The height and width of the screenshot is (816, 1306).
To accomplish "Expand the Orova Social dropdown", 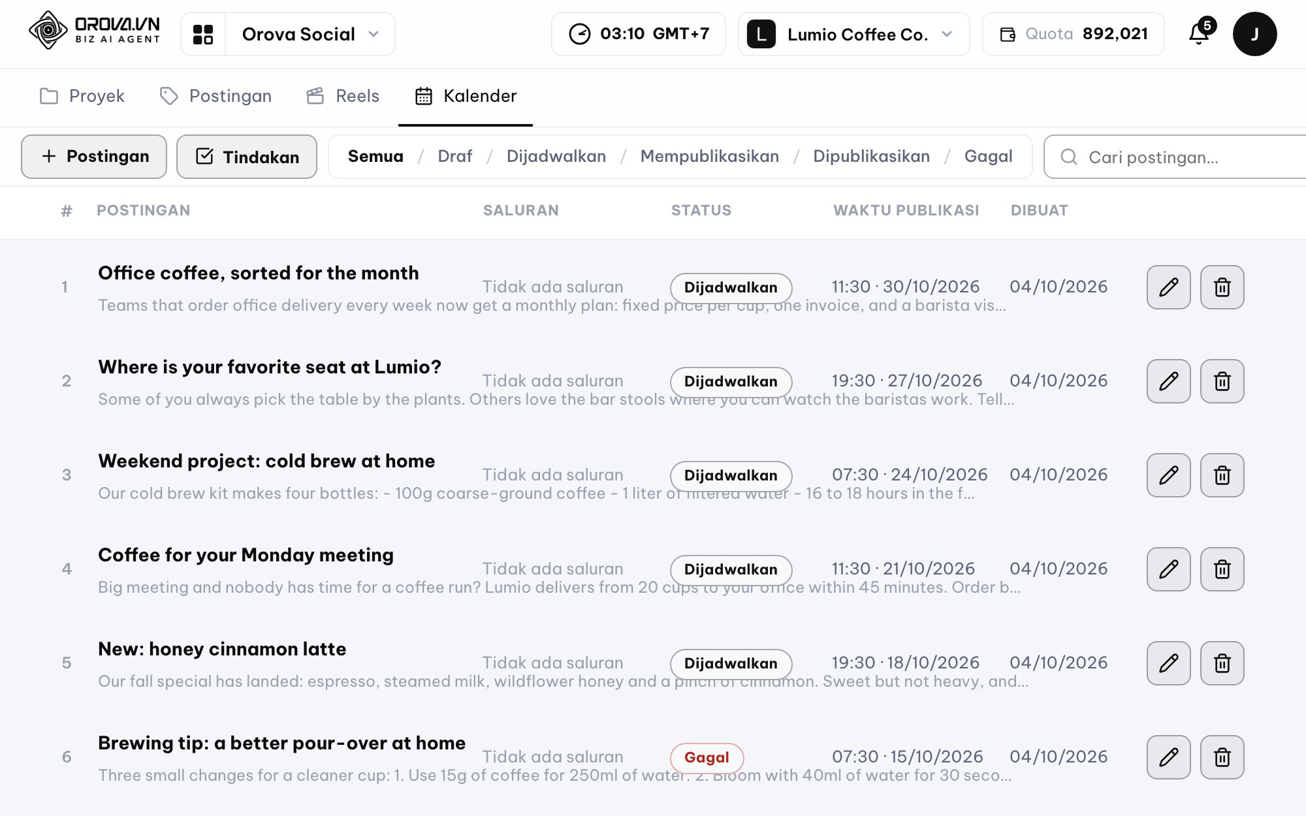I will (310, 34).
